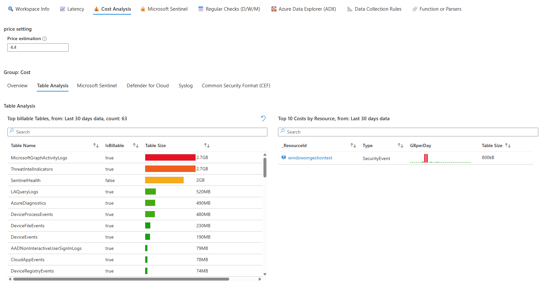The width and height of the screenshot is (547, 288).
Task: Click the 230MB size value
Action: coord(203,226)
